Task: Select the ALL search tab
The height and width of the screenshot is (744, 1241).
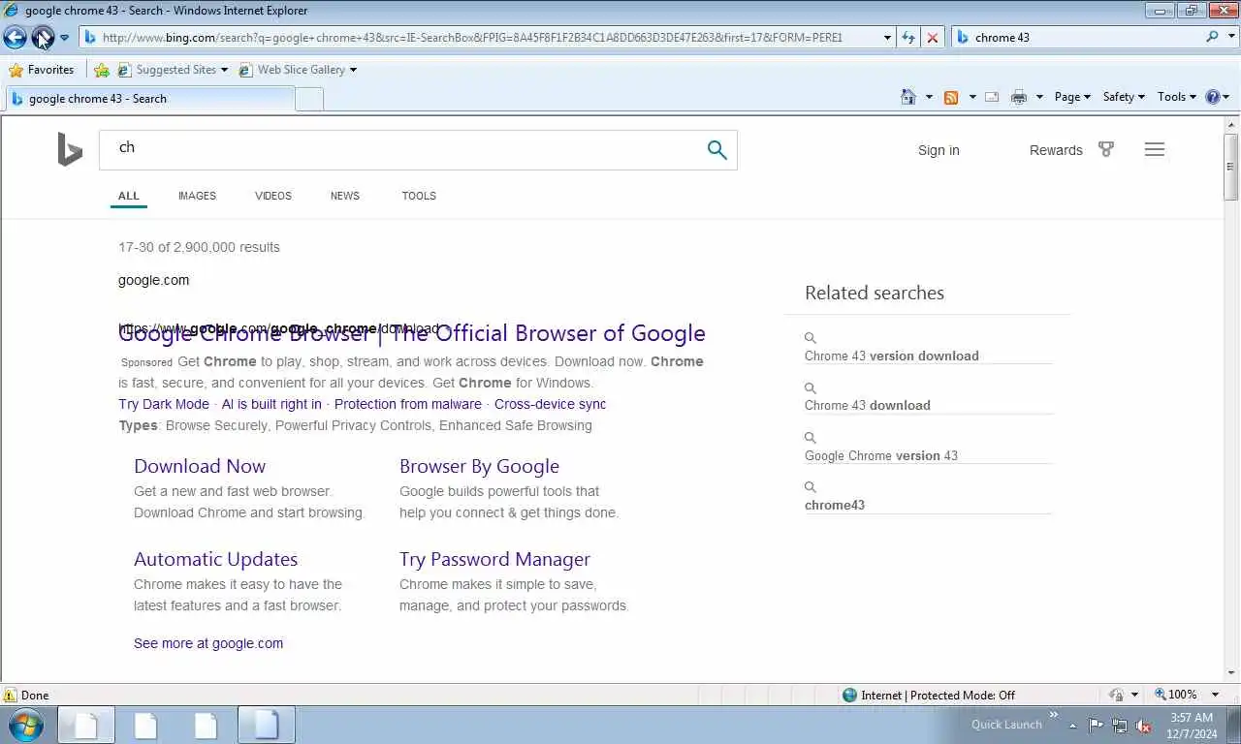Action: [129, 196]
